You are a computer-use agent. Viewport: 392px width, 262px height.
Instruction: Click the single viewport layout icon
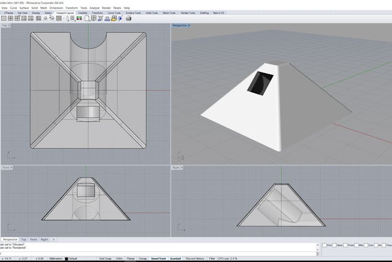4,18
